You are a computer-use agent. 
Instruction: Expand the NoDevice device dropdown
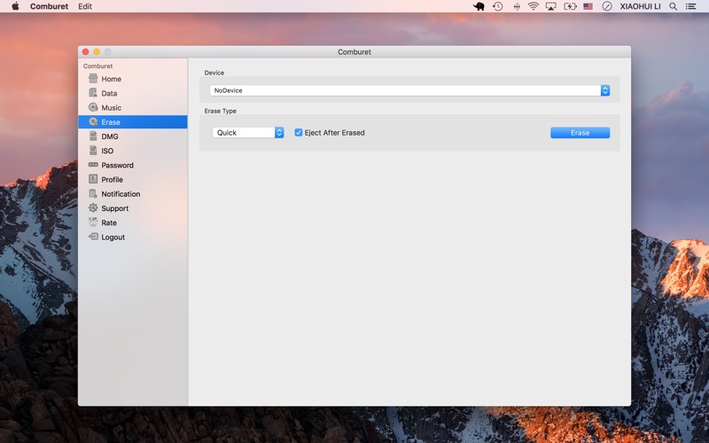click(409, 90)
